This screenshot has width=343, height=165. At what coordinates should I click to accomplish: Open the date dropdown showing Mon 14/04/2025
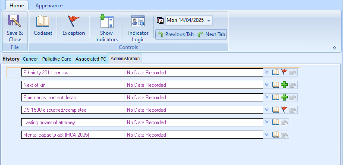tap(208, 21)
